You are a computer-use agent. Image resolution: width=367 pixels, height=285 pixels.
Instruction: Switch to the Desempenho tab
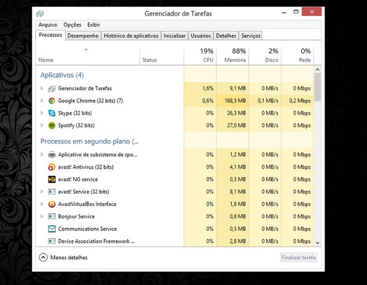click(x=83, y=35)
